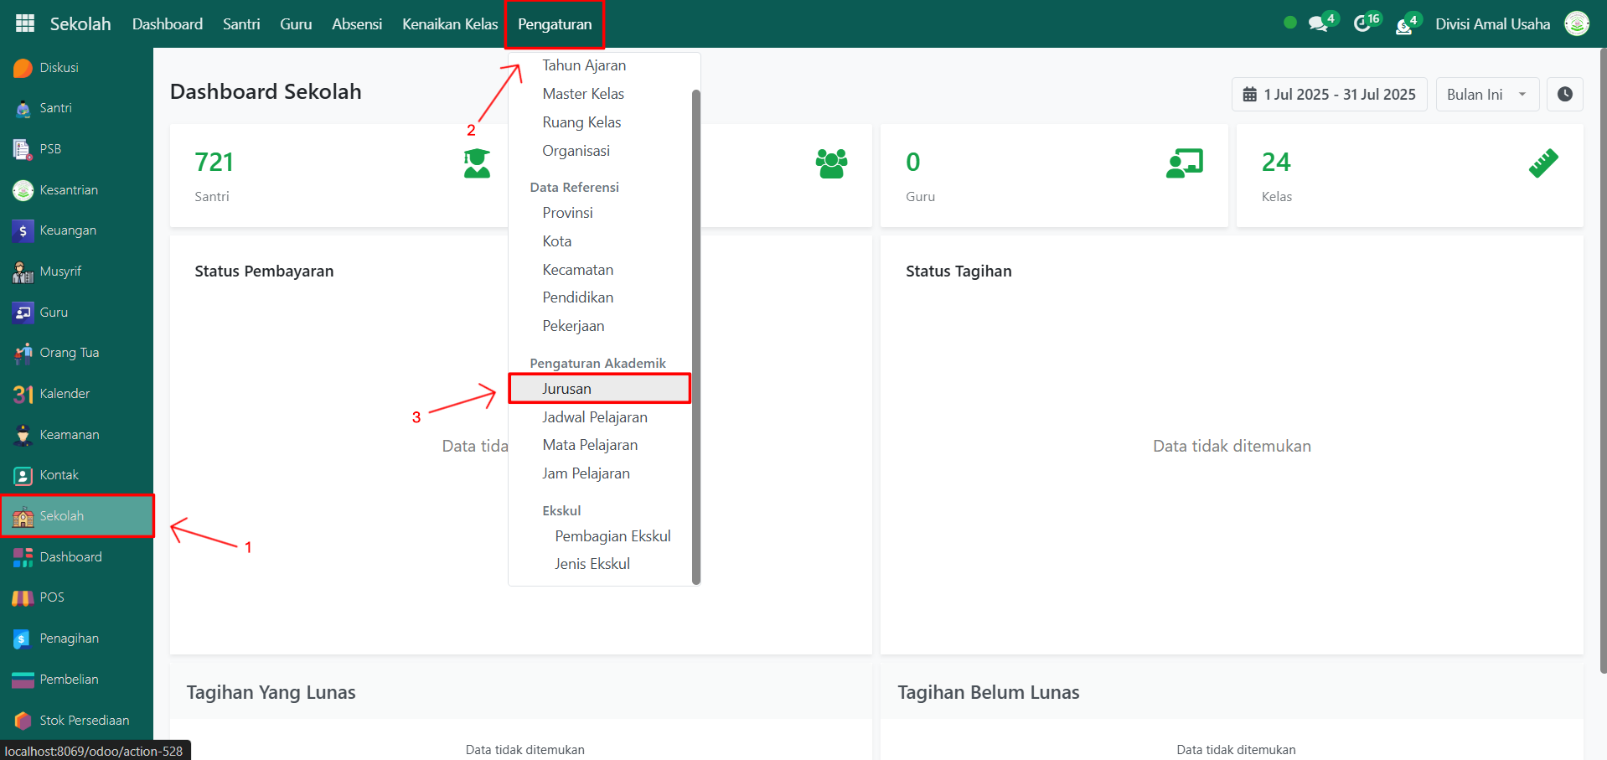Viewport: 1607px width, 760px height.
Task: Open the Stok Persediaan app
Action: (84, 721)
